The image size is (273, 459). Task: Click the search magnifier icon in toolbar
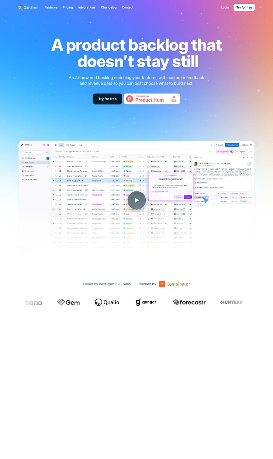point(211,145)
